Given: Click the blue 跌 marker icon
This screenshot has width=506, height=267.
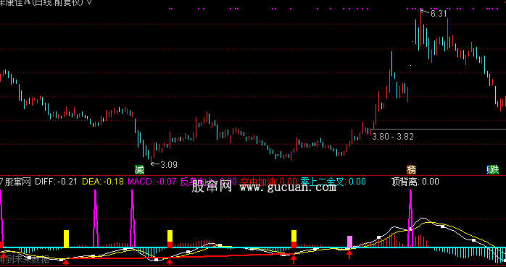Looking at the screenshot, I should coord(492,169).
